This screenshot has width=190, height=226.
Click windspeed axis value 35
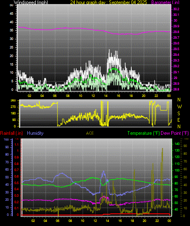click(x=11, y=31)
